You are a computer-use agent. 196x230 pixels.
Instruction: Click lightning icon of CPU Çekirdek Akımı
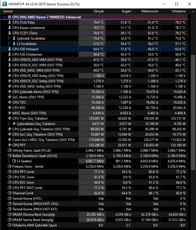coord(10,92)
